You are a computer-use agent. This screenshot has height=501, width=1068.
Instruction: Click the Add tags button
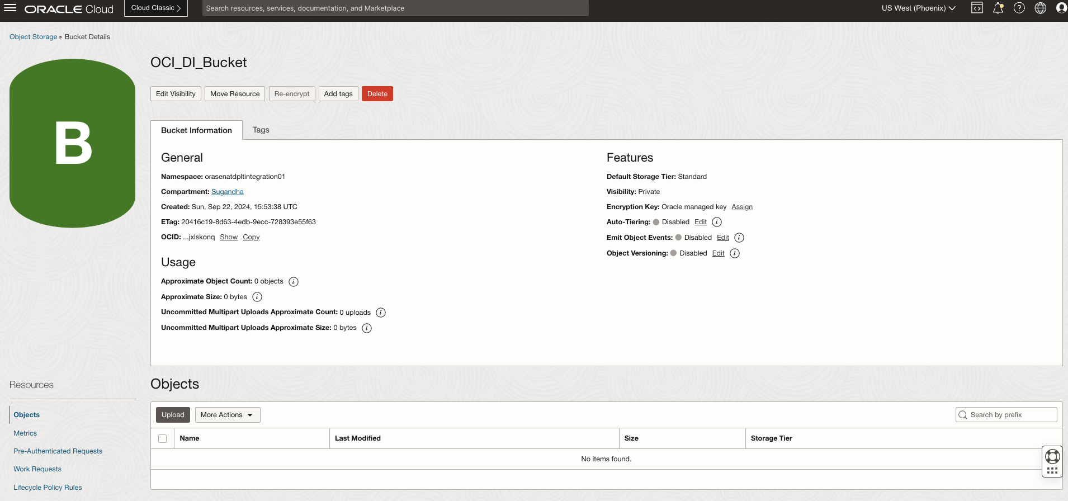pyautogui.click(x=338, y=94)
